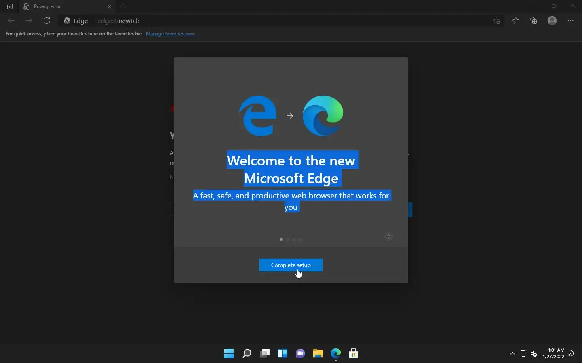Open the tab actions menu icon
The width and height of the screenshot is (582, 363).
pyautogui.click(x=10, y=6)
